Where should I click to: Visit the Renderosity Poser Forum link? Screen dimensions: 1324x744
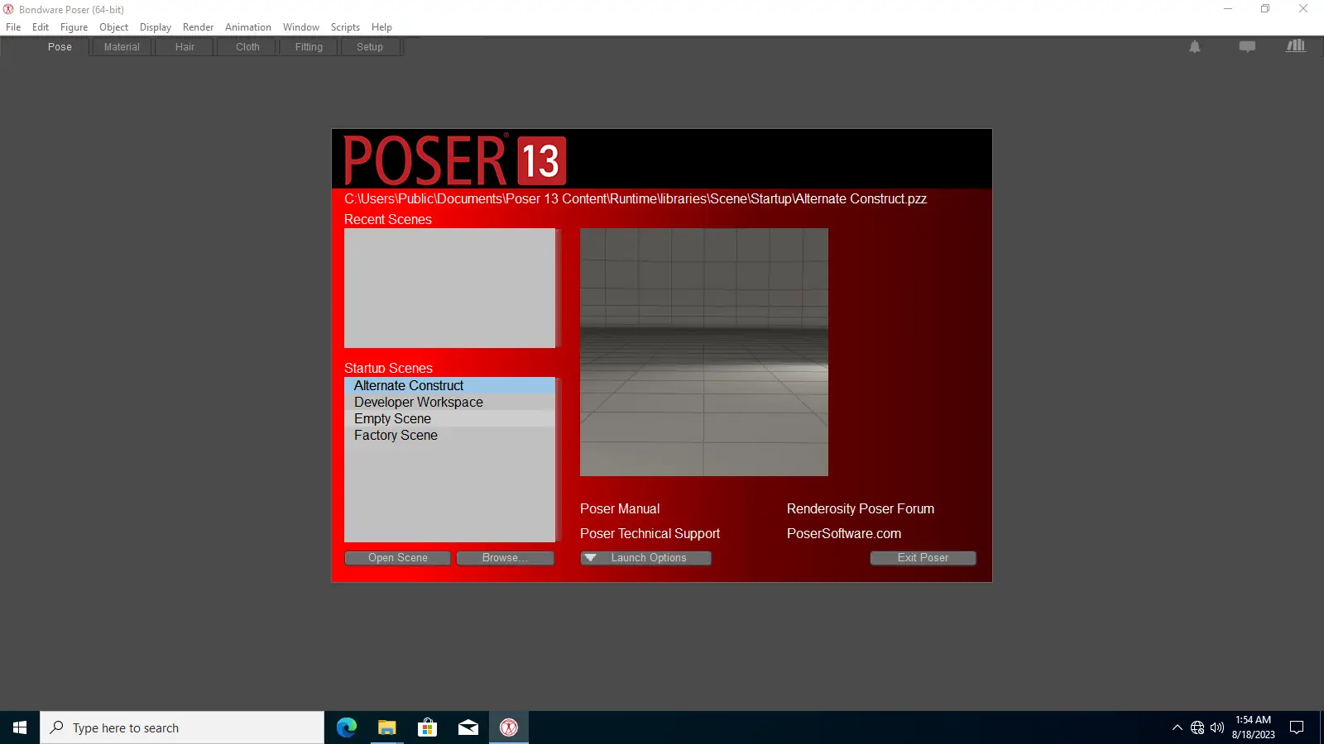point(861,509)
